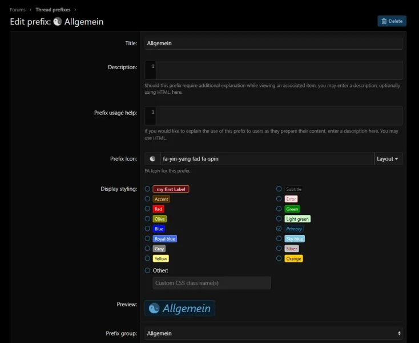Choose the Royal blue styling radio button

coord(148,239)
